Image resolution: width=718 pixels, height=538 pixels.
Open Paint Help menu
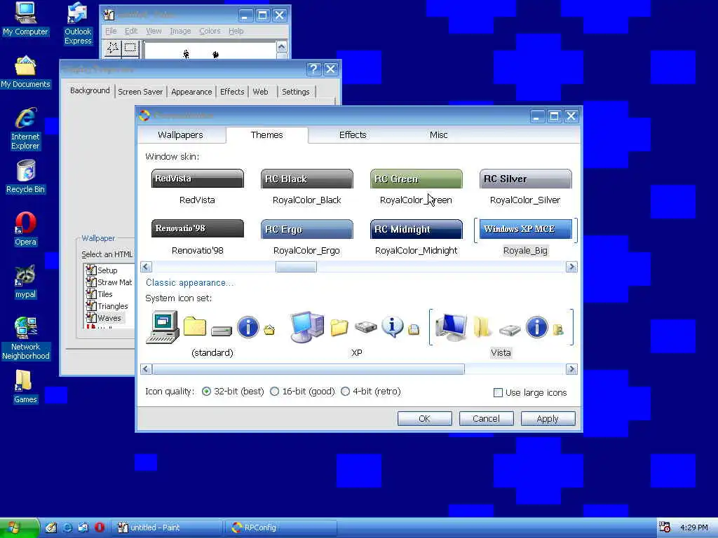[x=236, y=31]
